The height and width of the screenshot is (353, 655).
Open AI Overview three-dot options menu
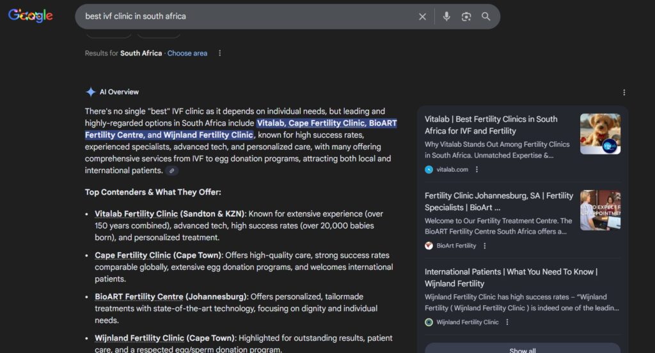[x=624, y=92]
